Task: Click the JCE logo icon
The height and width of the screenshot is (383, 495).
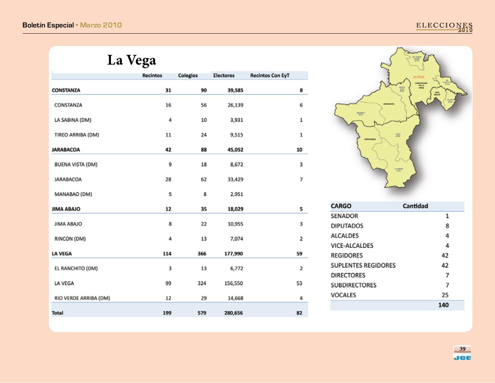Action: pyautogui.click(x=462, y=357)
